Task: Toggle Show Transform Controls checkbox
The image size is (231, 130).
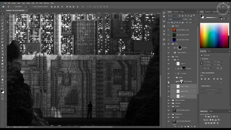Action: tap(32, 6)
